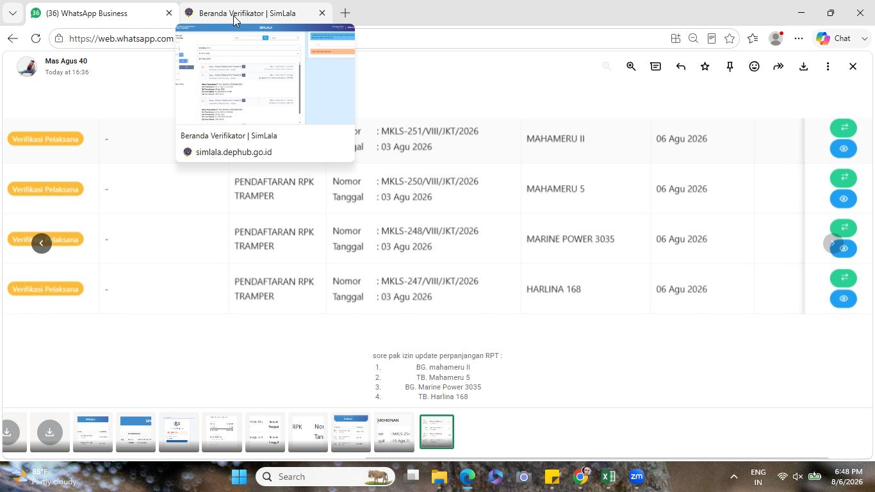Screen dimensions: 875x492
Task: Open new browser tab with plus
Action: point(345,13)
